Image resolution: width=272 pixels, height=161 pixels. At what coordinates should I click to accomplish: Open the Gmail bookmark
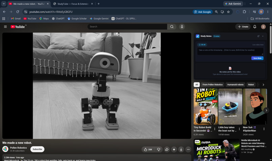(x=16, y=19)
